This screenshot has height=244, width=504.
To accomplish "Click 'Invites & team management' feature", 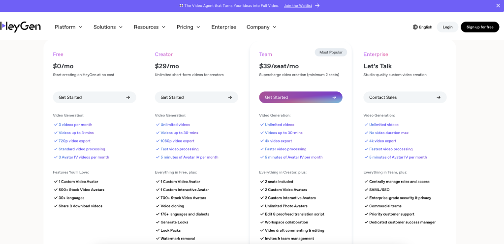I will click(x=289, y=239).
